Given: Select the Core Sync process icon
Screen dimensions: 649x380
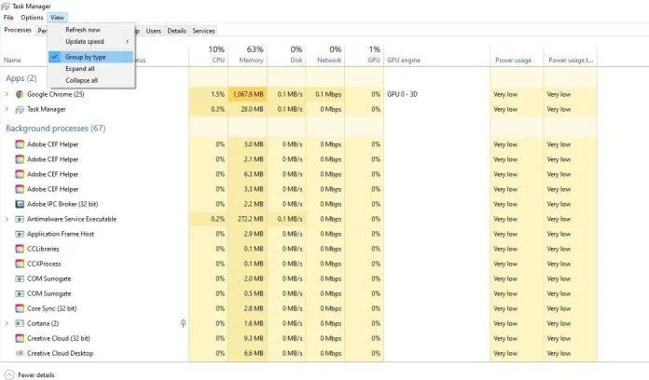Looking at the screenshot, I should click(20, 308).
